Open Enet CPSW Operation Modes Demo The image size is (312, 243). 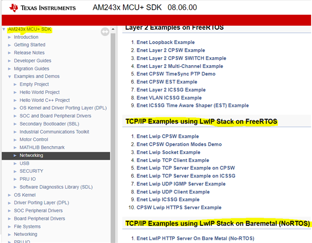pyautogui.click(x=179, y=144)
